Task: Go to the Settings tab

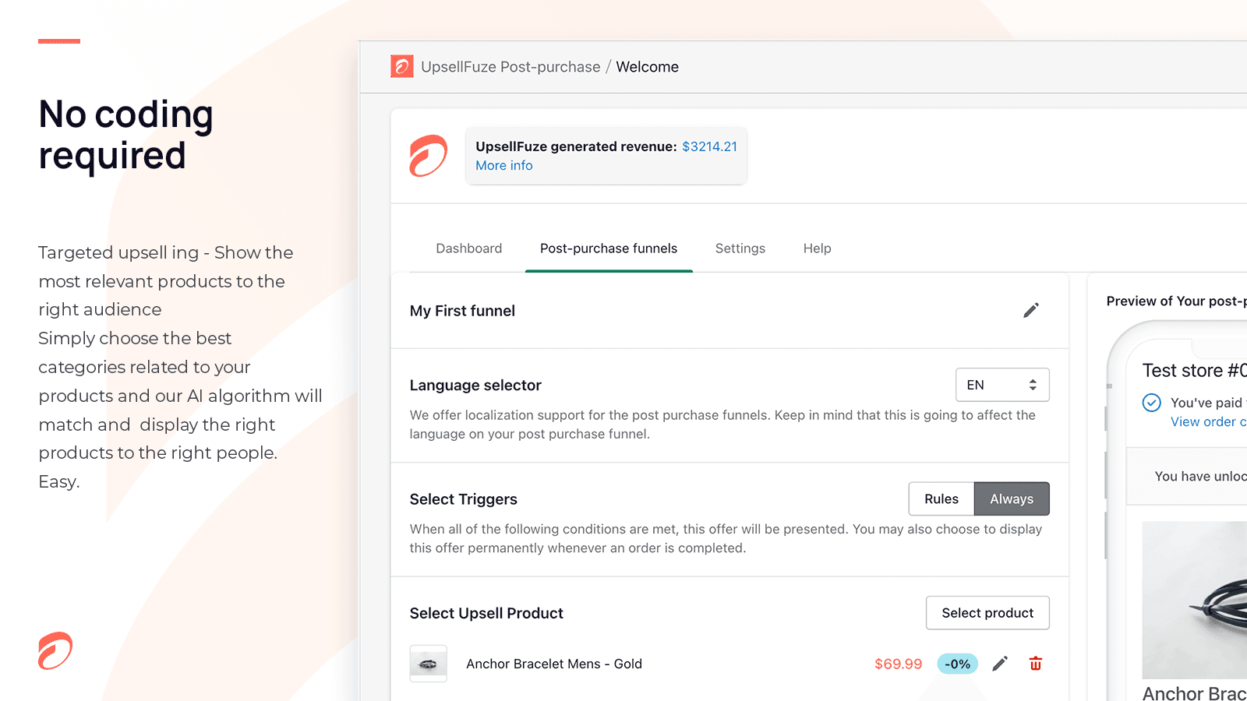Action: pos(740,248)
